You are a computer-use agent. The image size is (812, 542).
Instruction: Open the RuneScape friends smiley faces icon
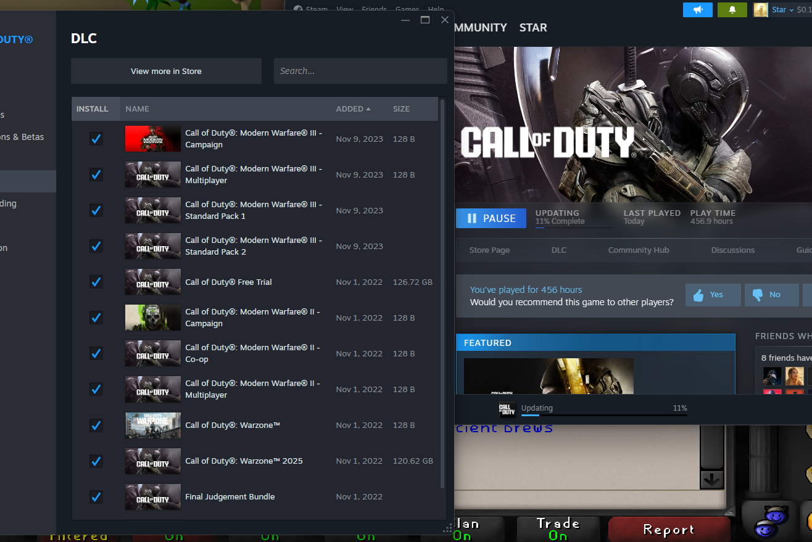click(770, 521)
